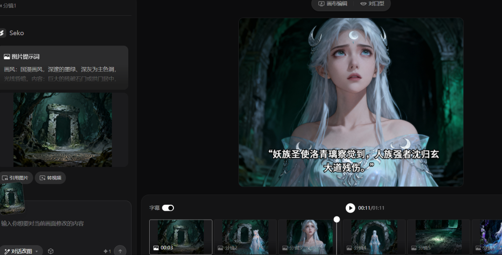
Task: Click the Seko logo icon
Action: tap(3, 33)
